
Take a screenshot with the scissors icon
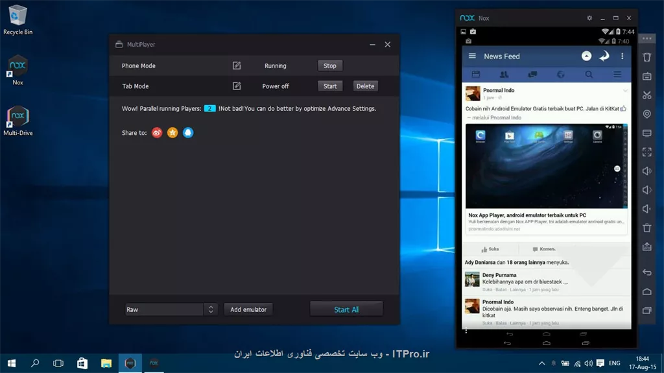click(x=646, y=95)
